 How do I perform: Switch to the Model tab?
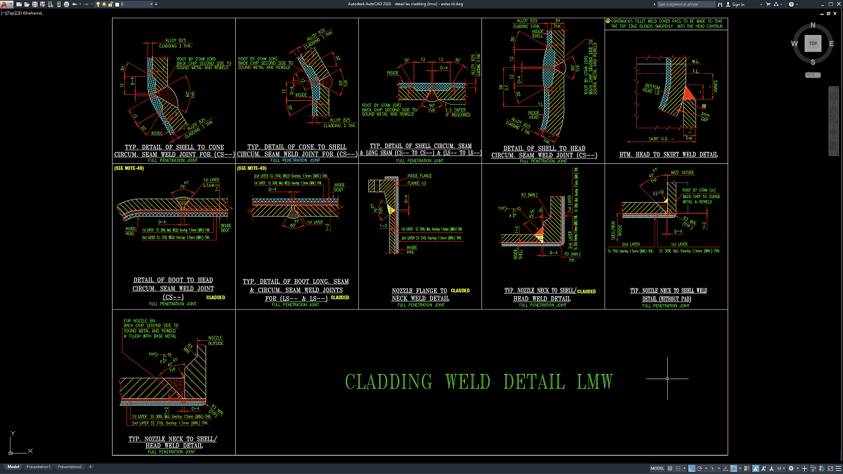13,467
